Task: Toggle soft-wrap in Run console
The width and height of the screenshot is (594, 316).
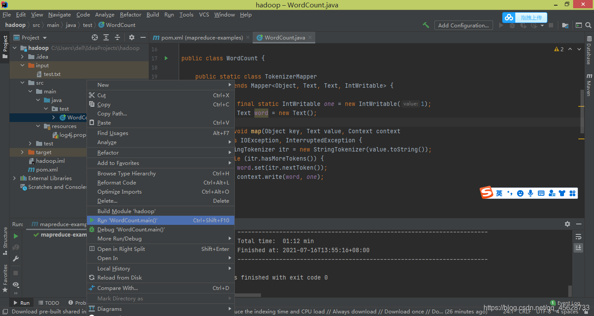Action: [x=578, y=237]
